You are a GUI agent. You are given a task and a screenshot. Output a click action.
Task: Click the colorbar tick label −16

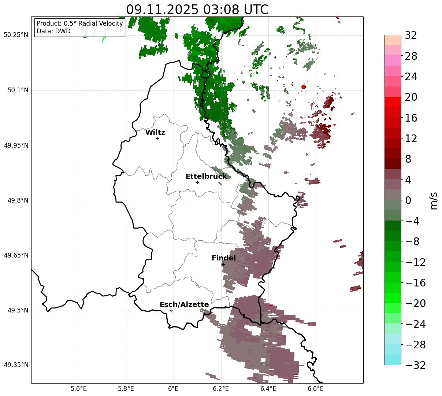[x=415, y=282]
